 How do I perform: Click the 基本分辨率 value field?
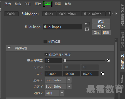tap(53, 60)
